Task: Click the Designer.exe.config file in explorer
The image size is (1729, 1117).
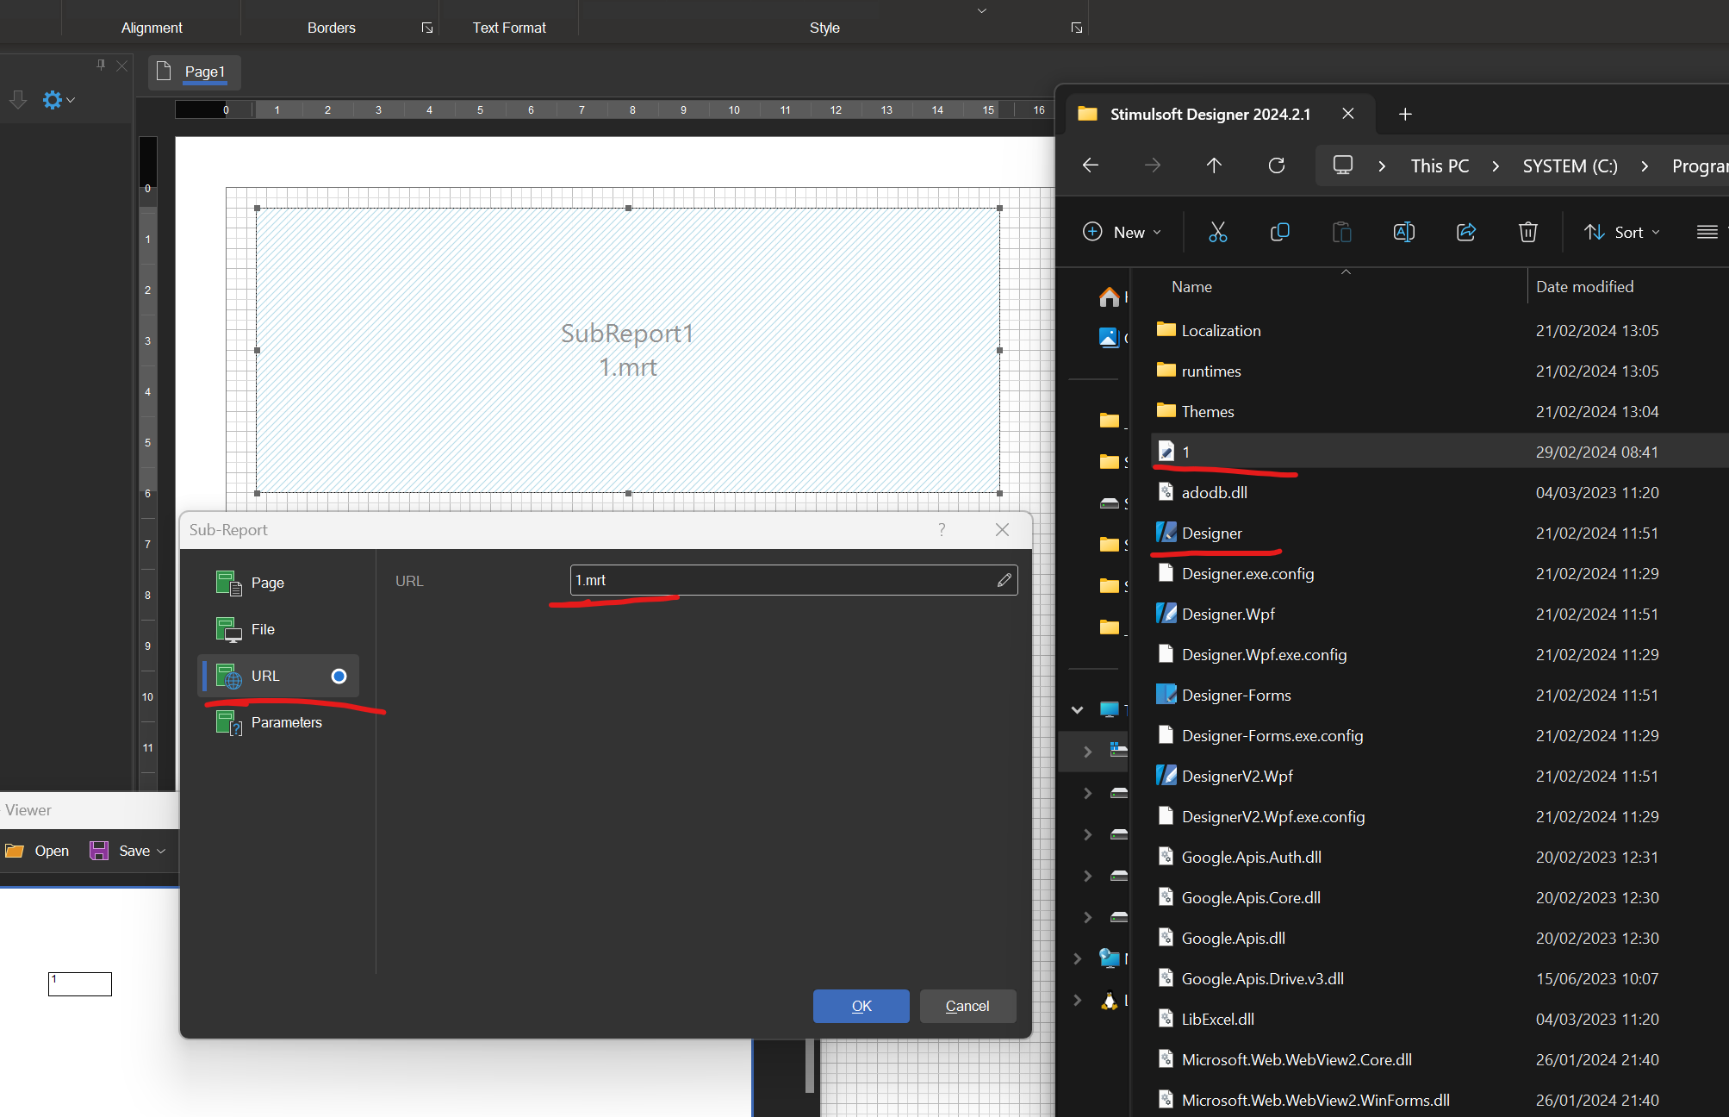Action: 1247,572
